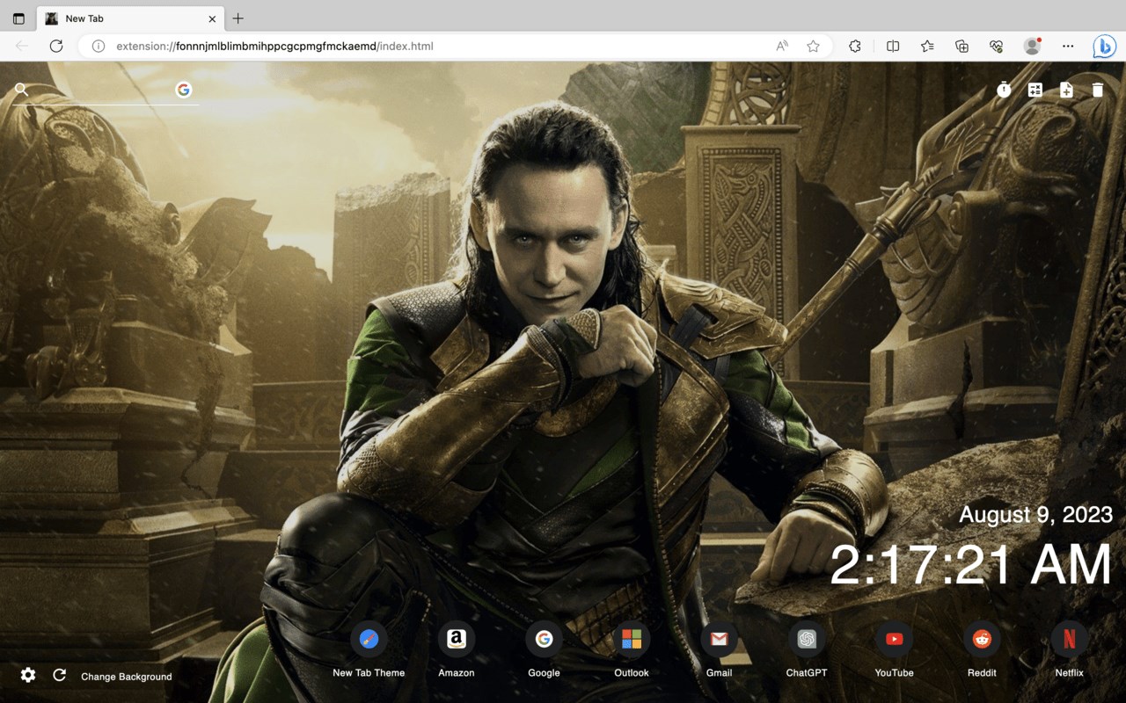1126x703 pixels.
Task: Open the ChatGPT shortcut
Action: pos(806,639)
